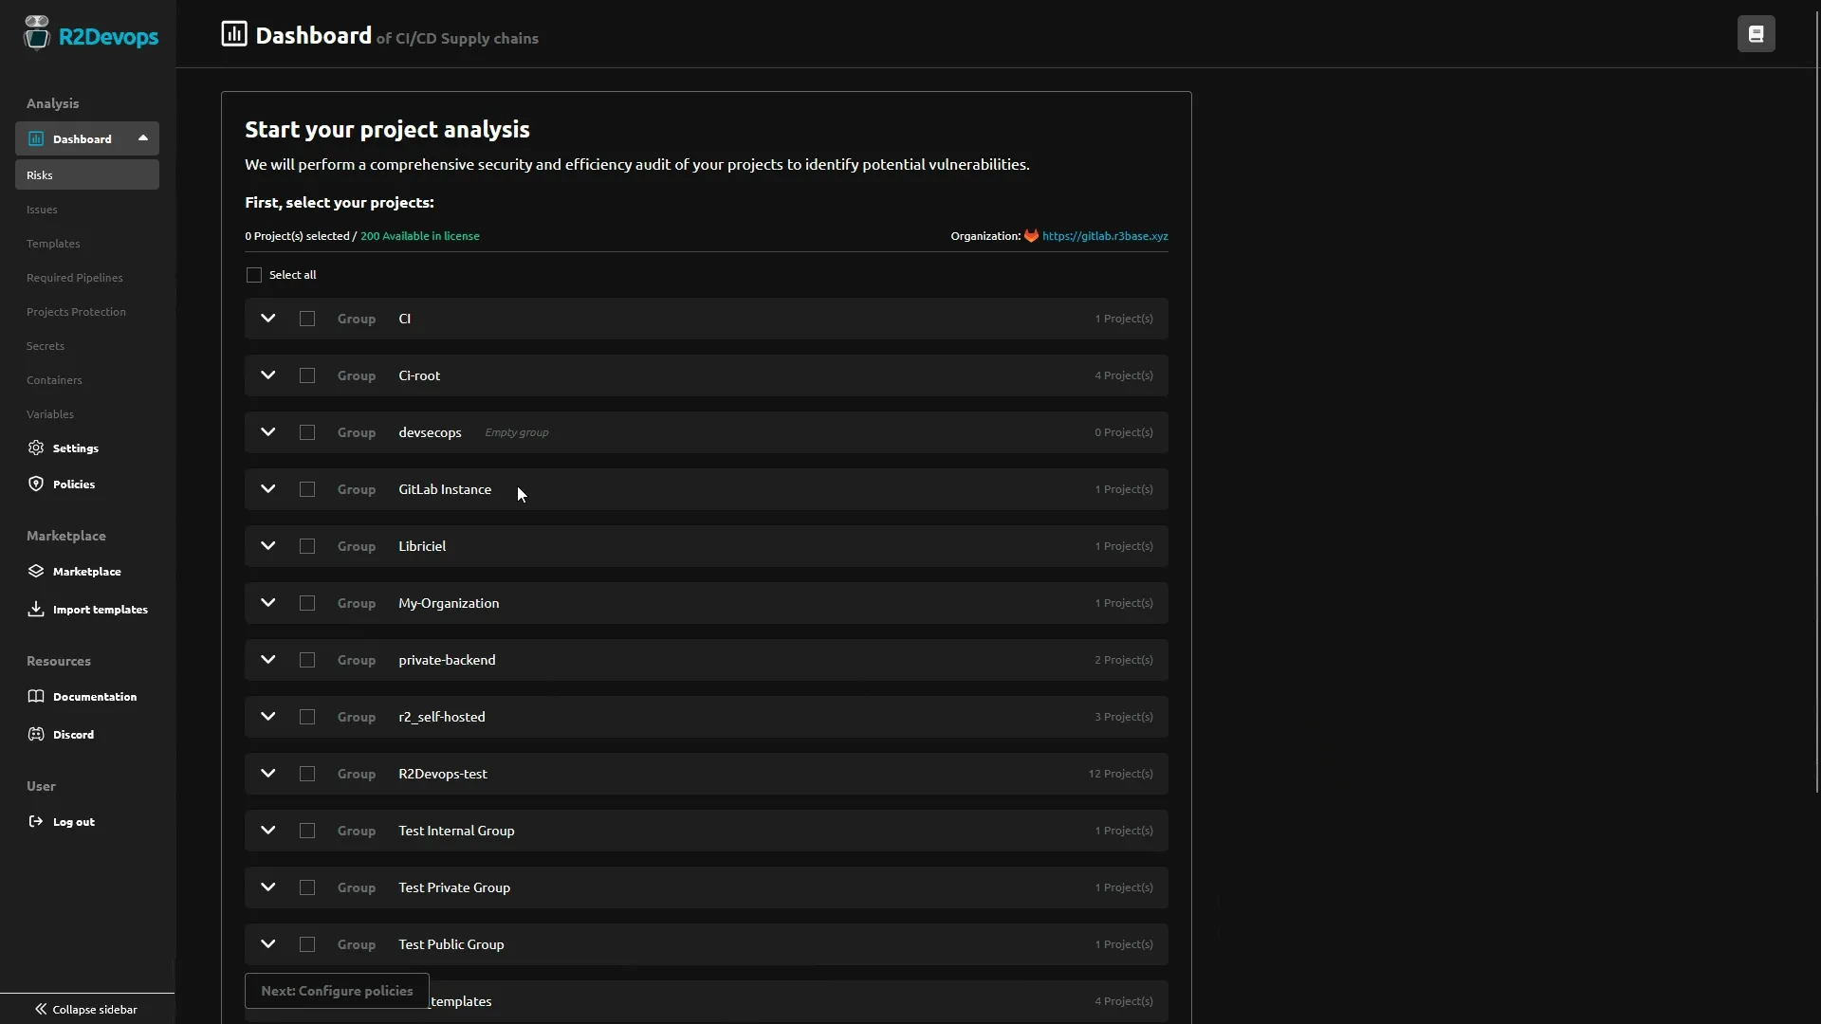Viewport: 1821px width, 1024px height.
Task: Click the Documentation link text
Action: click(95, 697)
